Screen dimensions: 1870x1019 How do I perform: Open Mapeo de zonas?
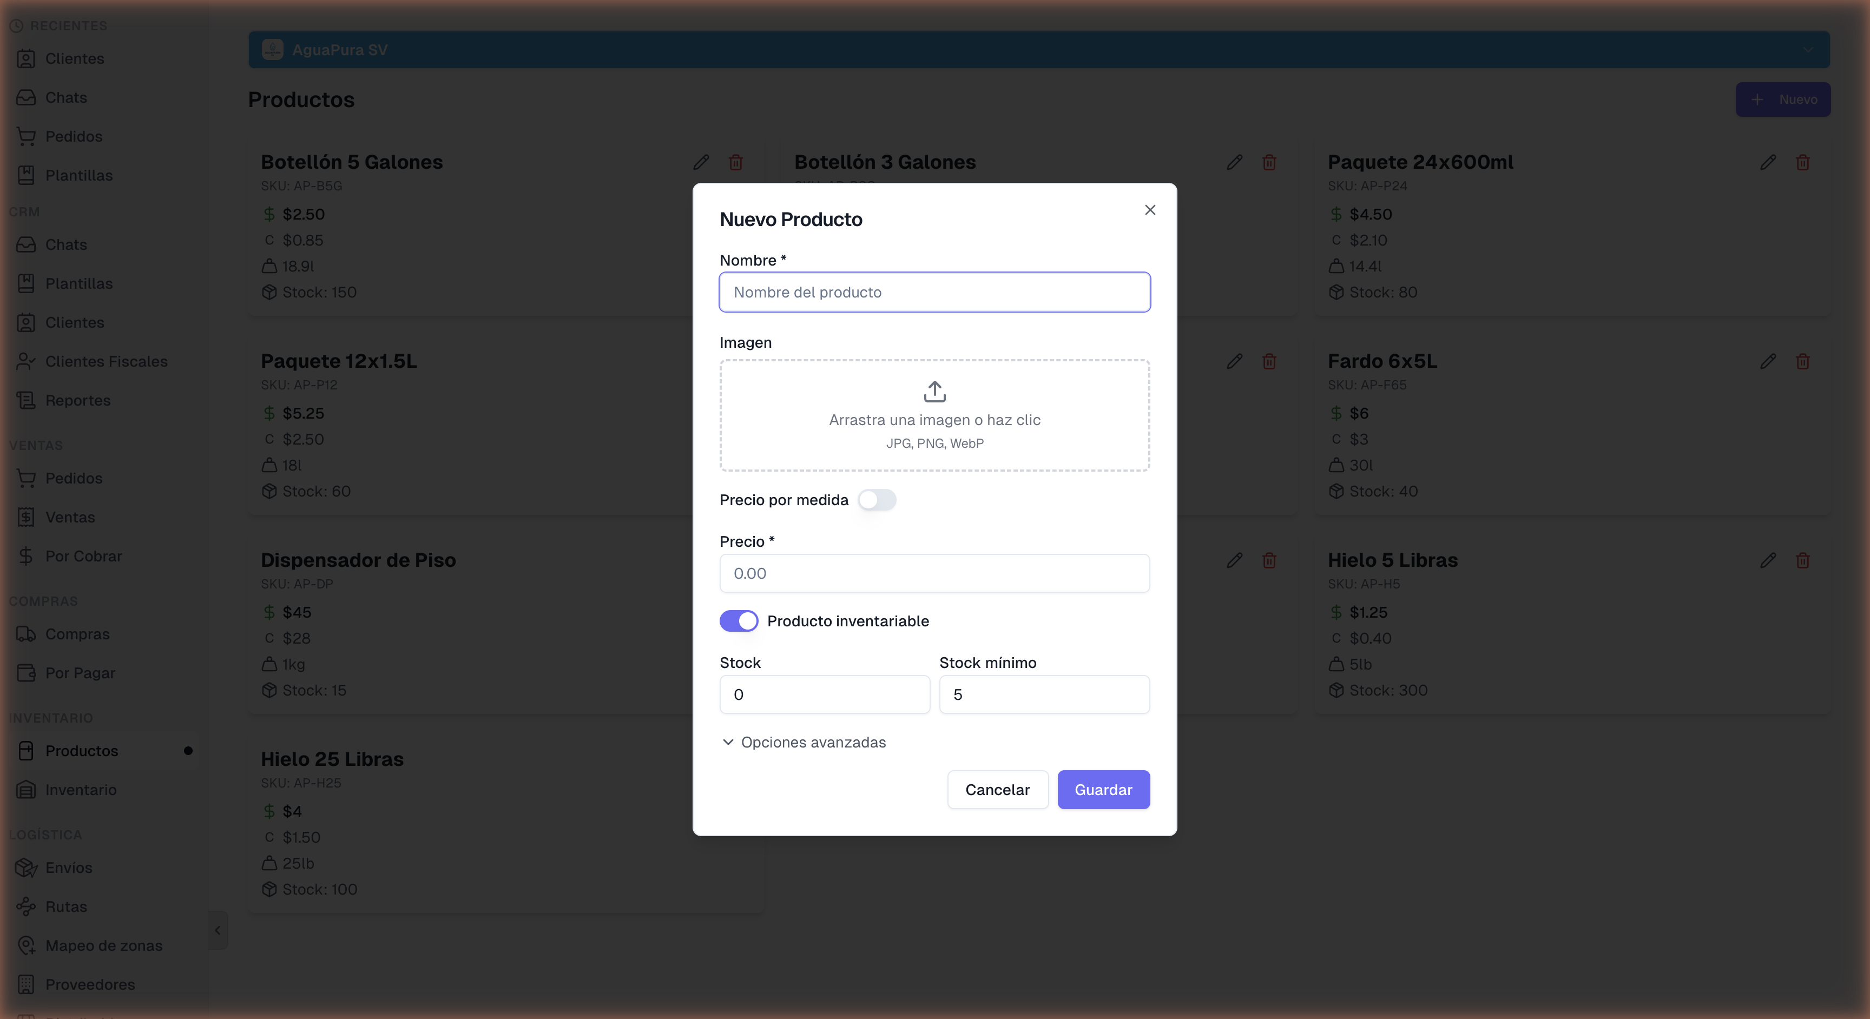tap(103, 945)
